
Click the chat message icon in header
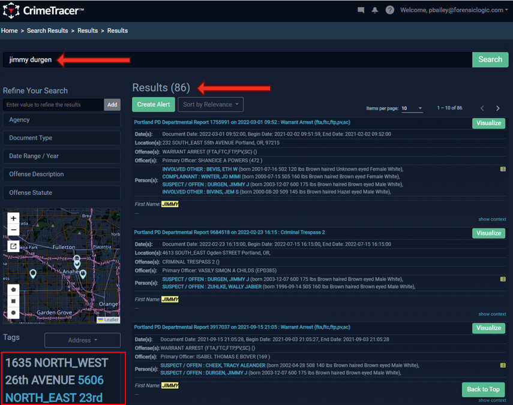pos(361,10)
